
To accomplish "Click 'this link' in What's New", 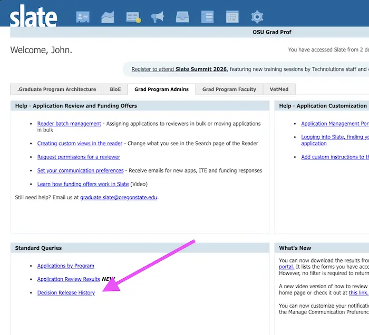I will pos(358,293).
